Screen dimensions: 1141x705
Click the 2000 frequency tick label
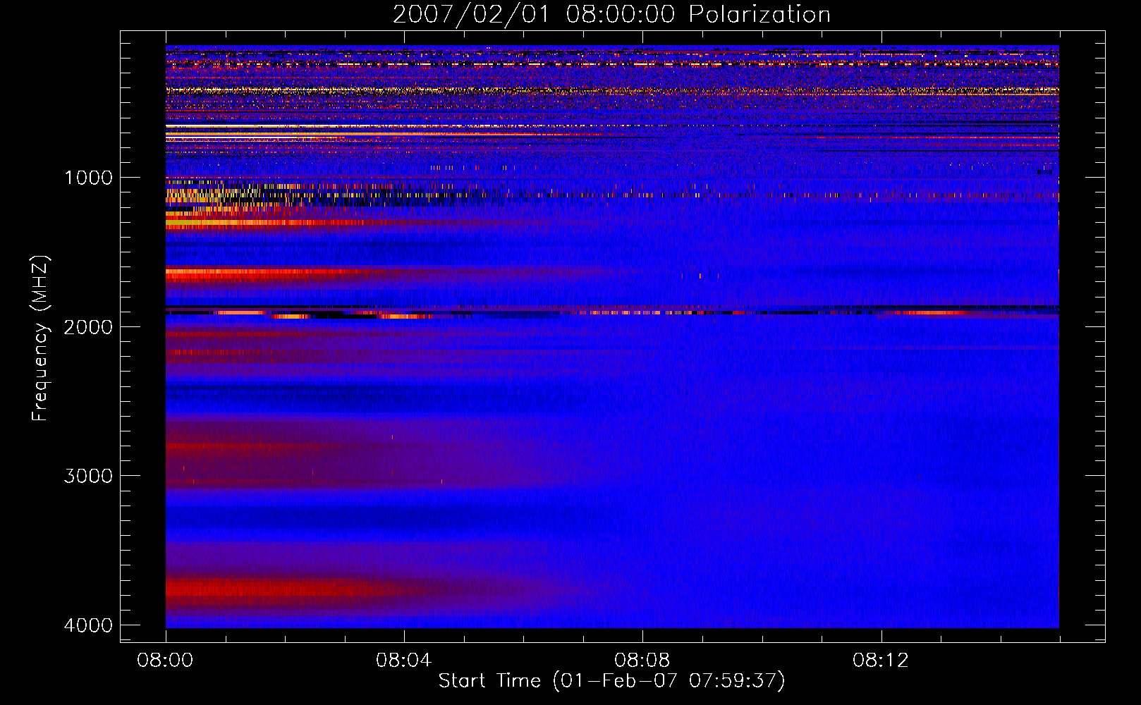pos(88,326)
